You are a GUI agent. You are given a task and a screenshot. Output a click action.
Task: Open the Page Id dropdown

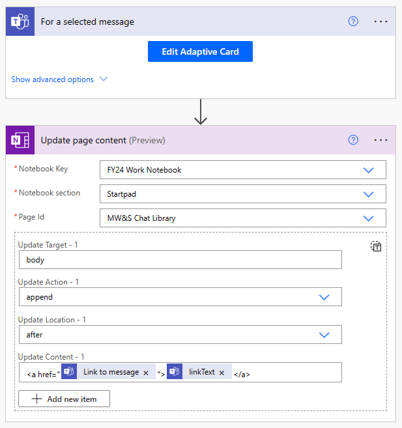[x=368, y=218]
